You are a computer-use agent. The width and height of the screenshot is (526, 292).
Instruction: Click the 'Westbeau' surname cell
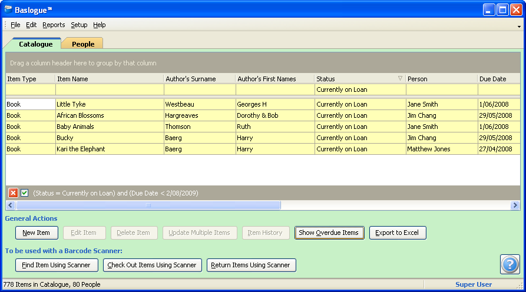tap(200, 104)
